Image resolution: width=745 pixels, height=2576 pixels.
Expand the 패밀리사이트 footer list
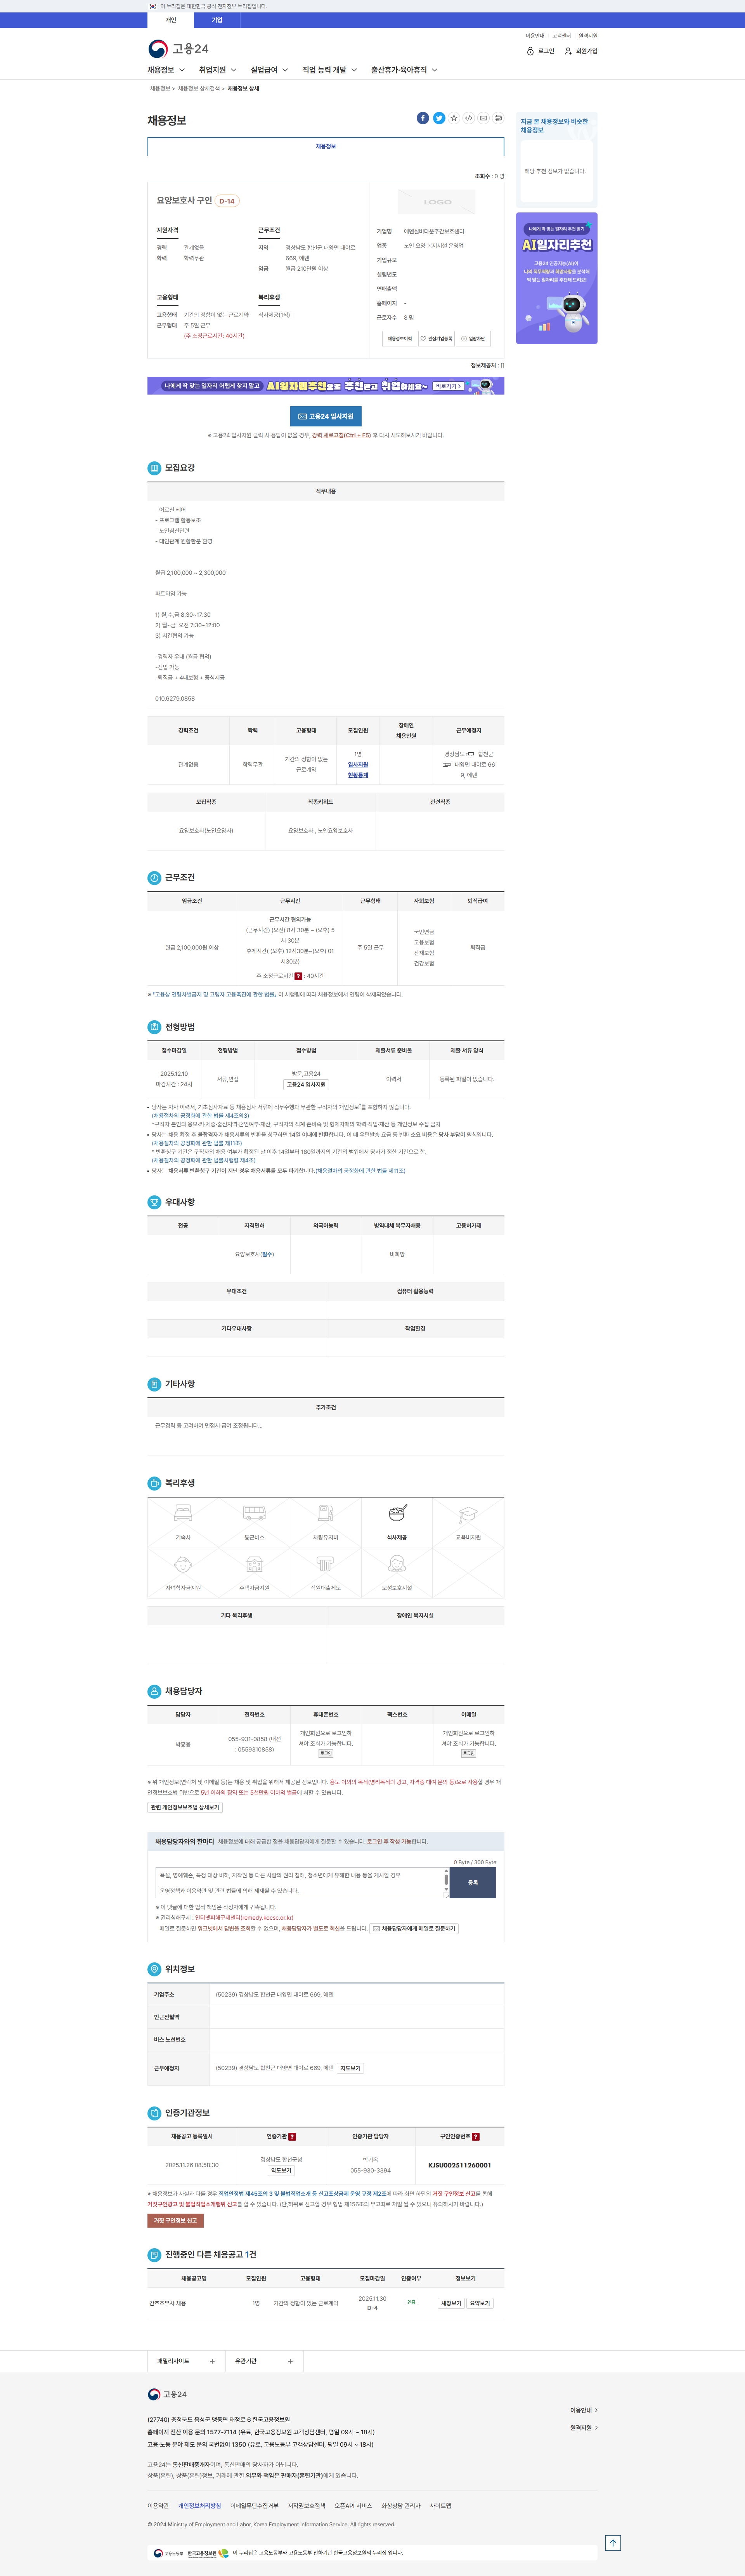click(x=186, y=2361)
